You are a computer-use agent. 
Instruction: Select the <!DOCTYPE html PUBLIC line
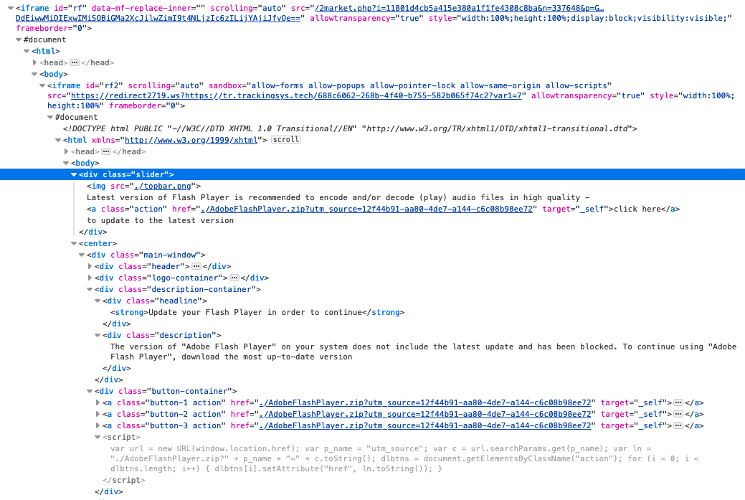pyautogui.click(x=350, y=129)
